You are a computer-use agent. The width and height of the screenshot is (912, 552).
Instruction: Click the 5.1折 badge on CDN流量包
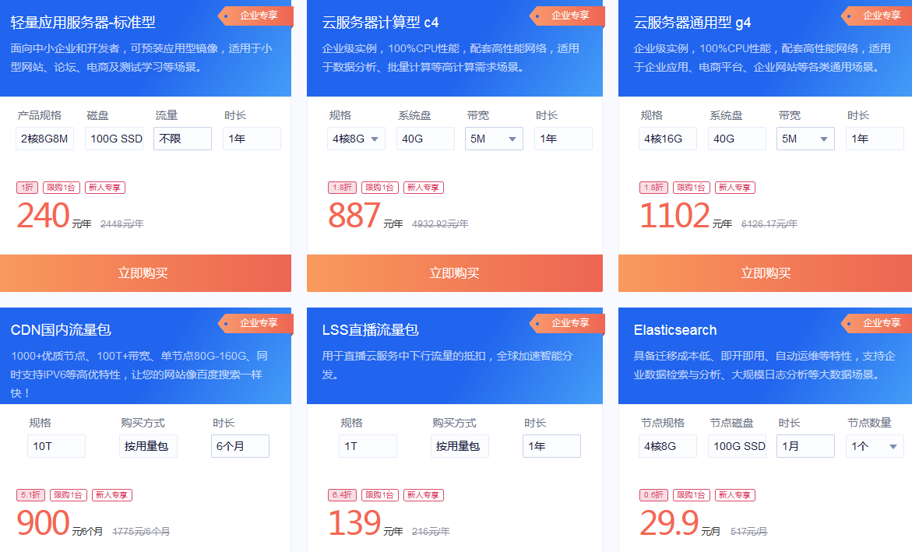31,495
